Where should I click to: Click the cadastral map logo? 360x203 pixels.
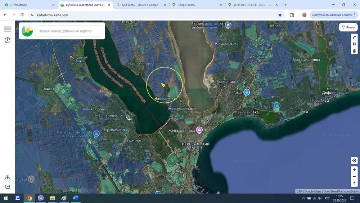pyautogui.click(x=27, y=31)
